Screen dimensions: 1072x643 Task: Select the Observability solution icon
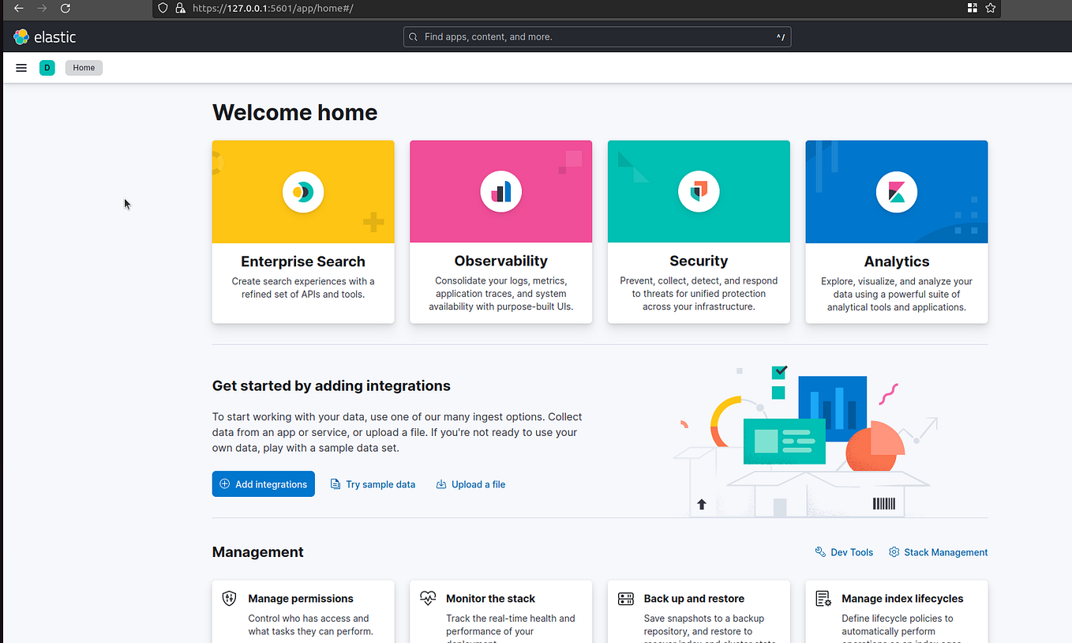tap(500, 191)
